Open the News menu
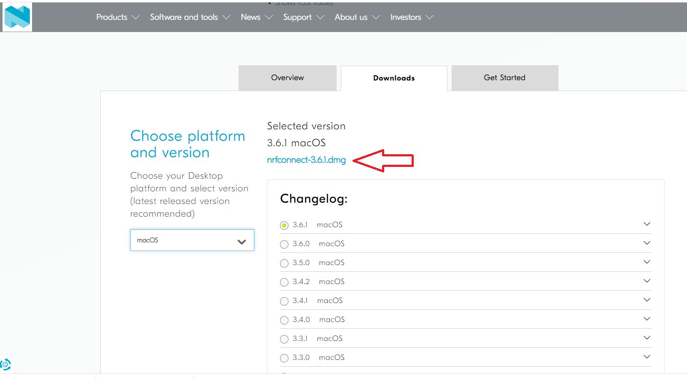The image size is (687, 378). click(x=257, y=17)
